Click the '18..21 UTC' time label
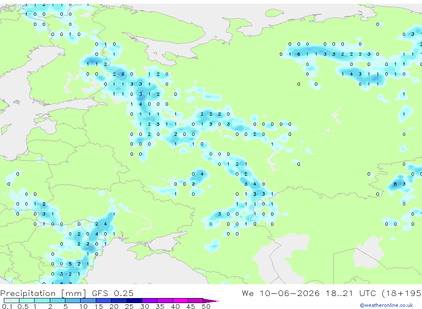Image resolution: width=422 pixels, height=309 pixels. tap(351, 293)
